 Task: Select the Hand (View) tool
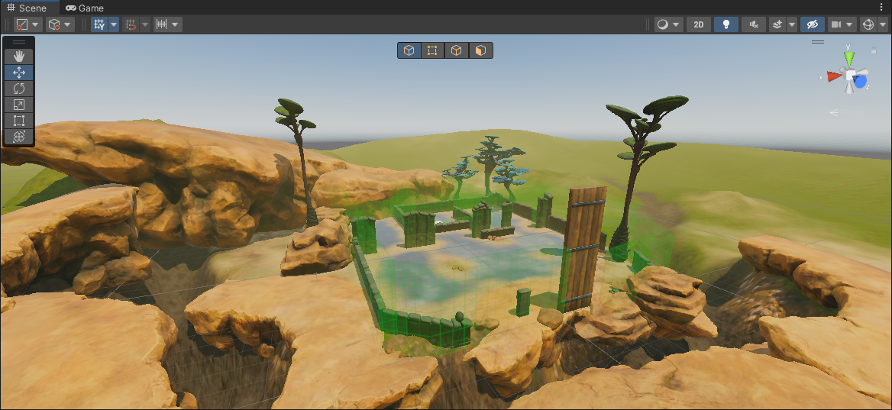(19, 56)
